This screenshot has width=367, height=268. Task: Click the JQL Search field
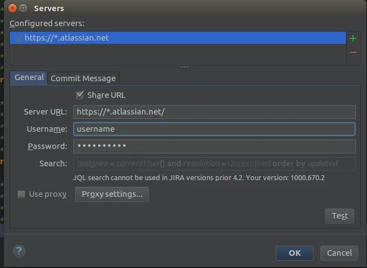214,163
